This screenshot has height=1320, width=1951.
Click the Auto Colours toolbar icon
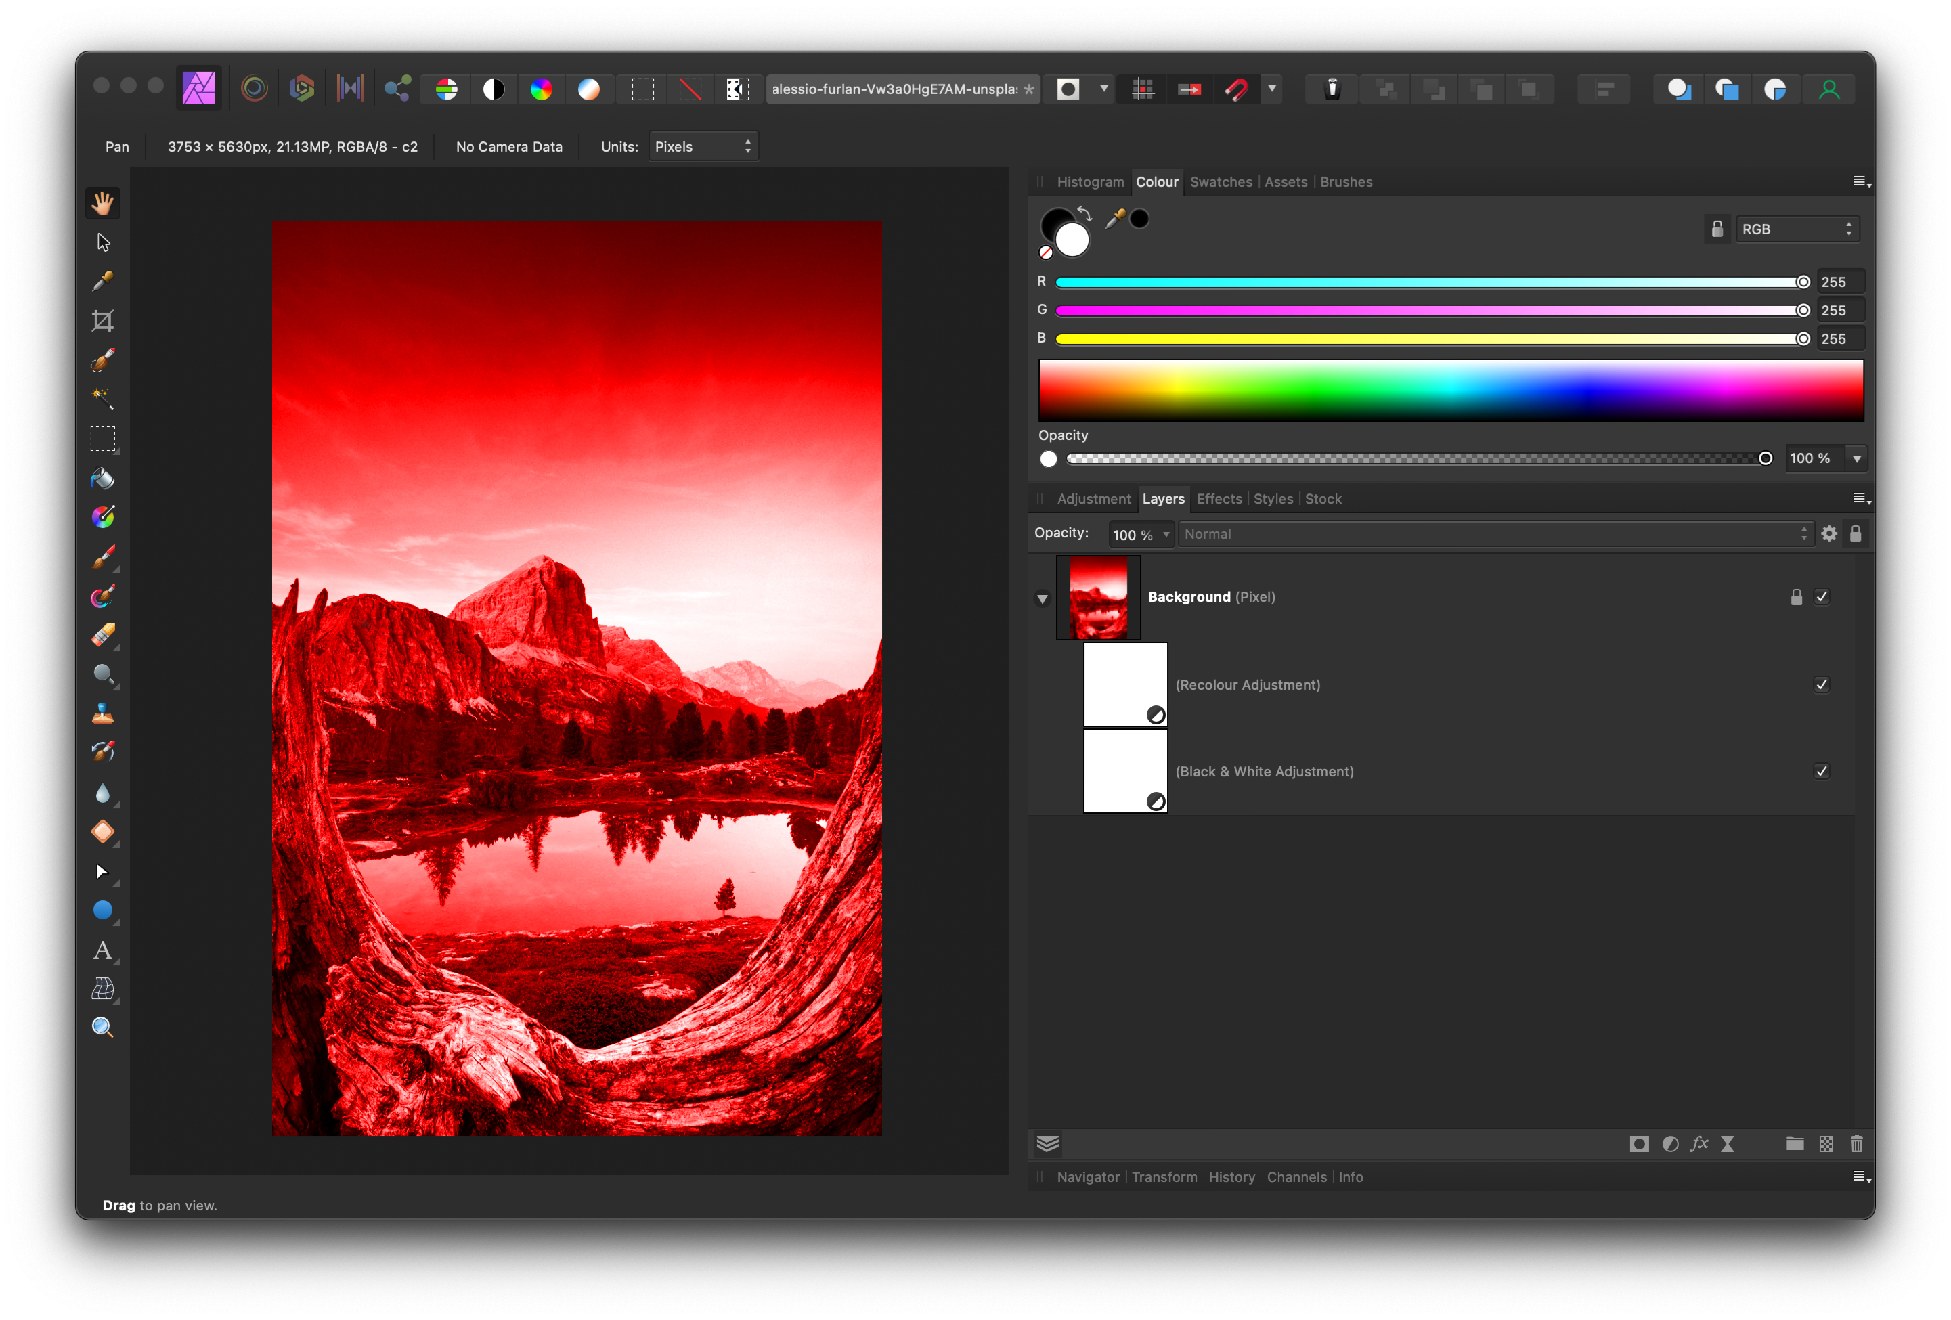542,89
